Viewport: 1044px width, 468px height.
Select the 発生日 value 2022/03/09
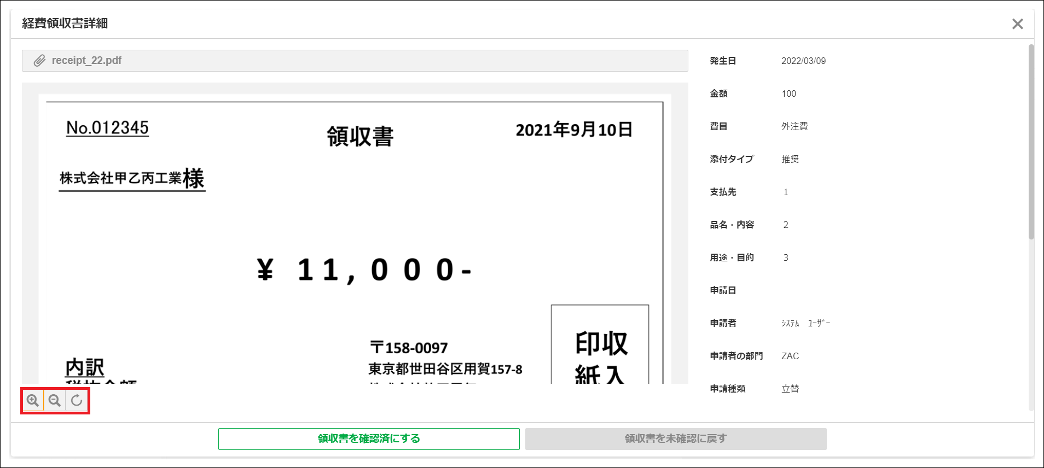803,61
